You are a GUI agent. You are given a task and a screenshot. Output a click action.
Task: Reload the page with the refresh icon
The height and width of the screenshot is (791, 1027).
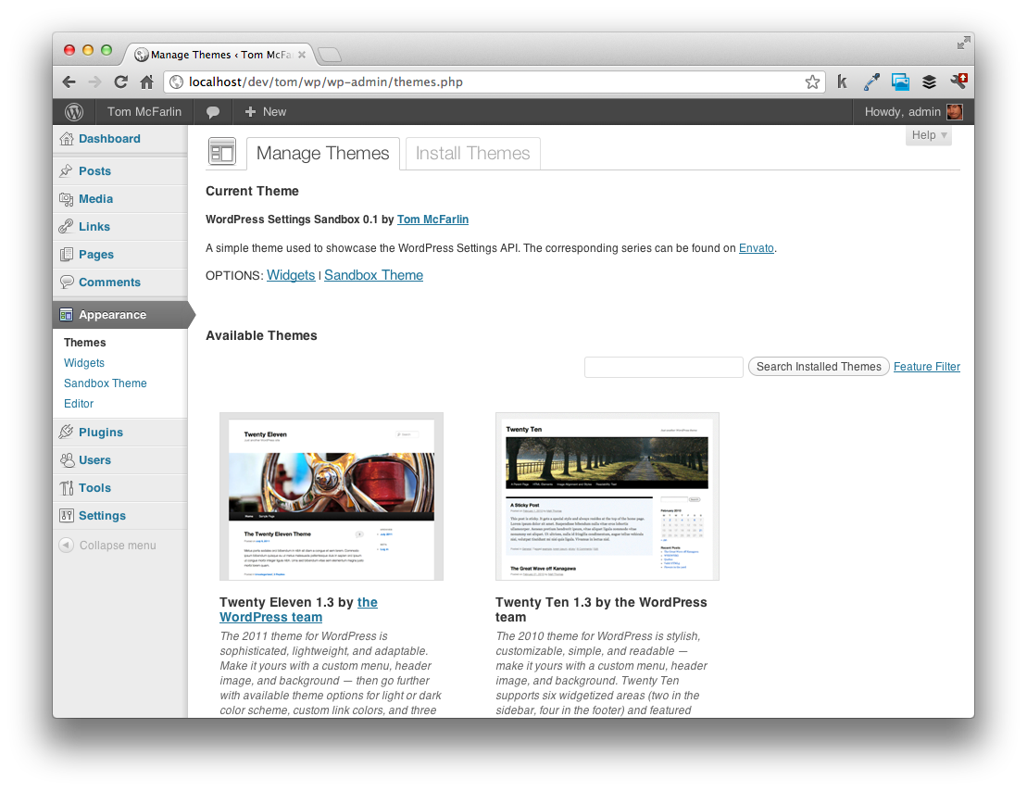click(x=120, y=82)
